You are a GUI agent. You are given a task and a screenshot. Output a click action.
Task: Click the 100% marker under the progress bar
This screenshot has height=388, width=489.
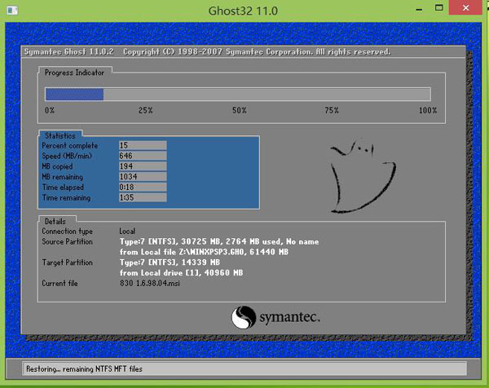(x=427, y=110)
